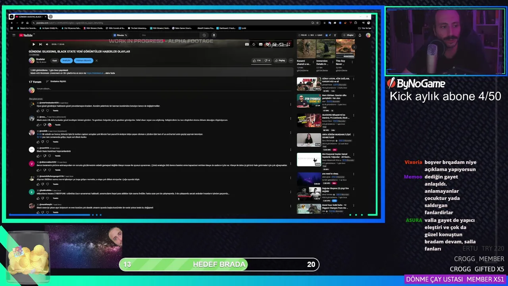
Task: Open the YouTube notifications bell
Action: (360, 35)
